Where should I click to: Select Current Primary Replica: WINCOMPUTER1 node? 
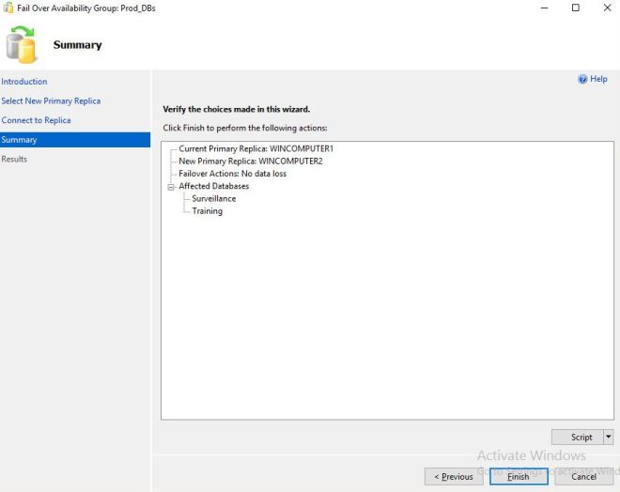point(256,149)
